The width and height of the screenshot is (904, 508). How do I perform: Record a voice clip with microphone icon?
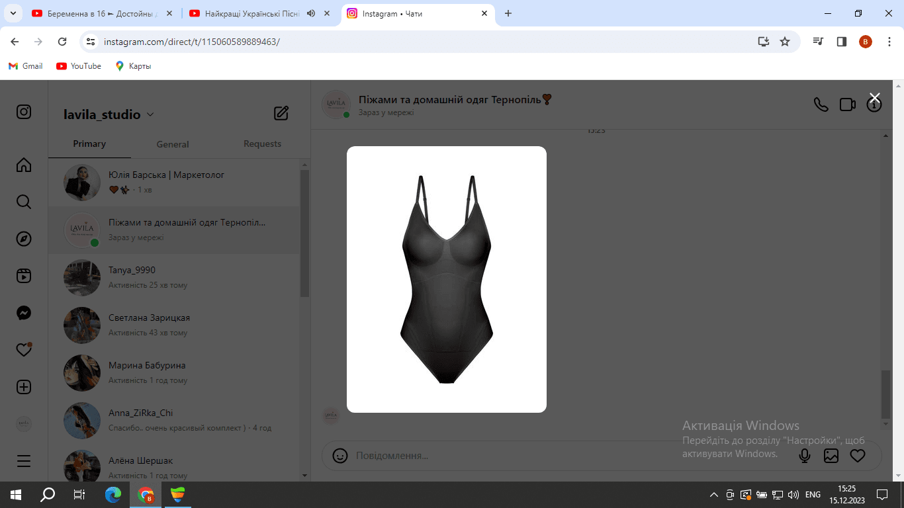(805, 456)
